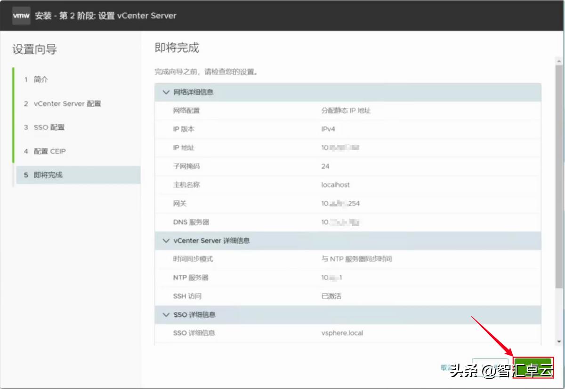Click the scrollbar down arrow

coord(559,341)
